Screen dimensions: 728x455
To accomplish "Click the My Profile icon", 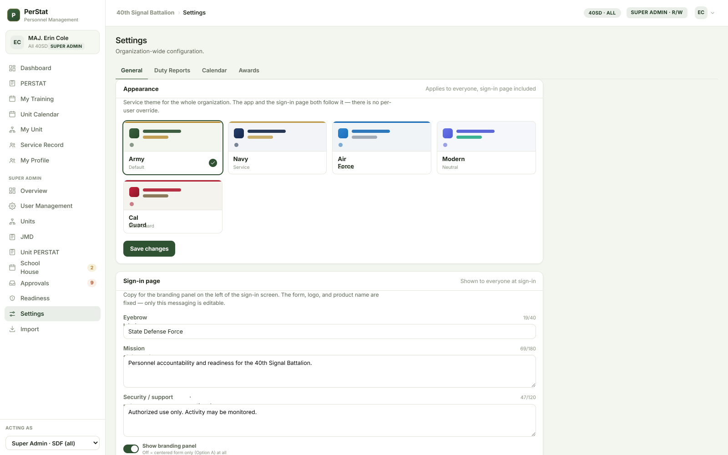I will pos(12,161).
